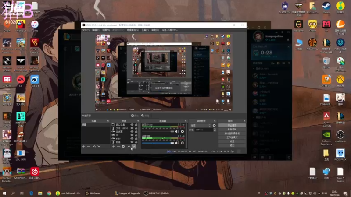Pop out the 混音器 Mixer dock panel

point(186,121)
